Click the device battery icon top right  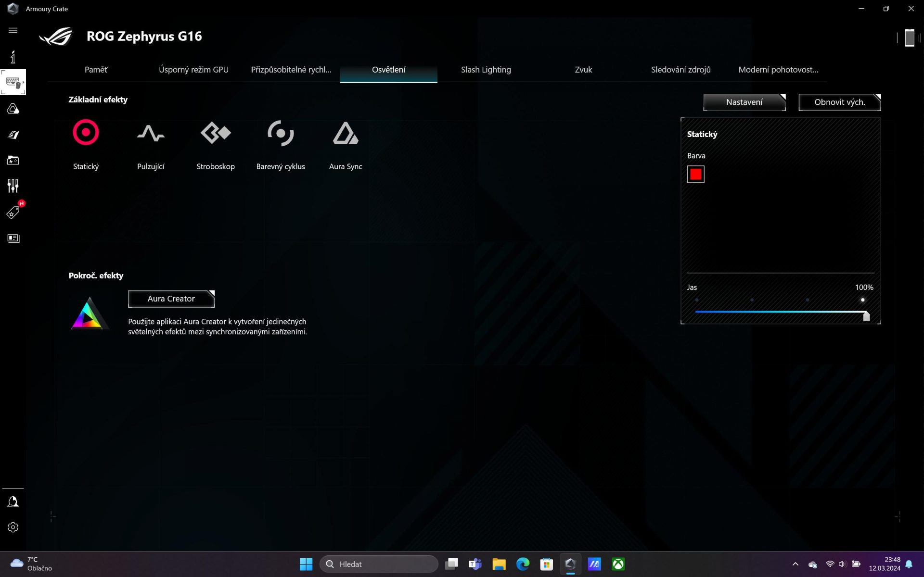point(909,38)
